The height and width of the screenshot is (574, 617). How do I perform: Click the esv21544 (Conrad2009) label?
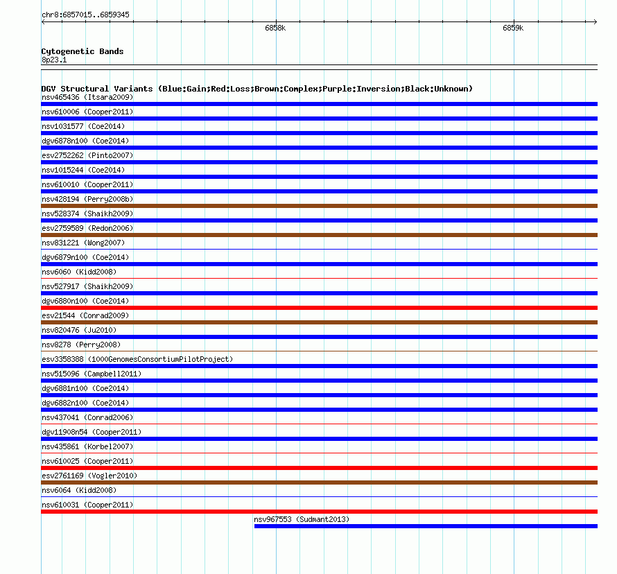[x=85, y=315]
